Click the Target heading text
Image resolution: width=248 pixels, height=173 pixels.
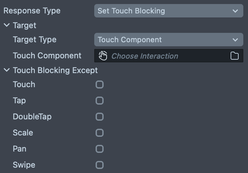24,25
